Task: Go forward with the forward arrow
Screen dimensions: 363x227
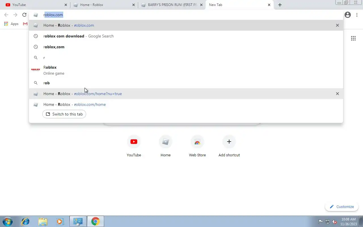Action: pyautogui.click(x=15, y=15)
